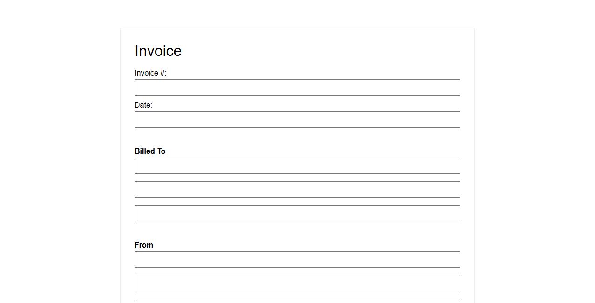The image size is (595, 303).
Task: Click the "Date:" label text
Action: pos(143,105)
